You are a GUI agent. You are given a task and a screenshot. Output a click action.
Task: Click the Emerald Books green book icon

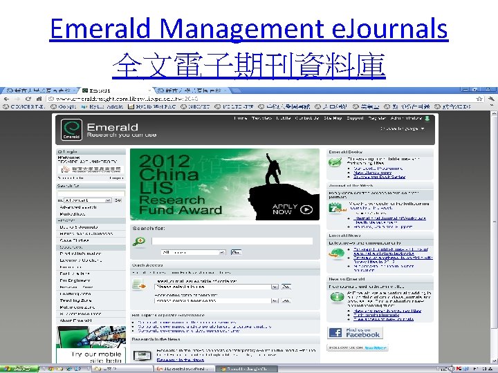335,163
